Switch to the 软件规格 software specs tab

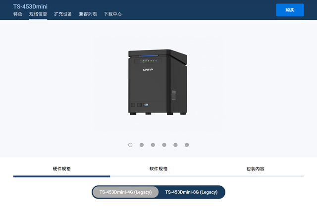pyautogui.click(x=158, y=169)
